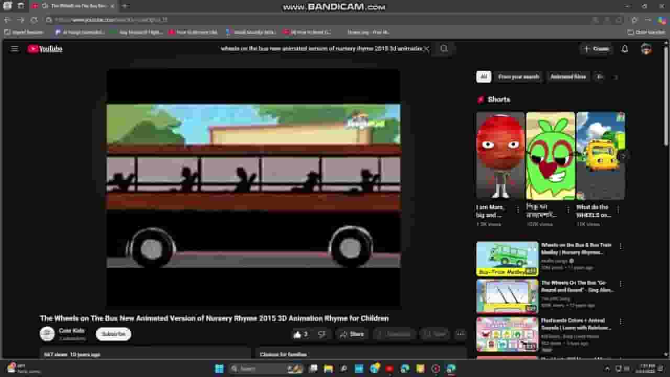Clear the YouTube search query

427,49
